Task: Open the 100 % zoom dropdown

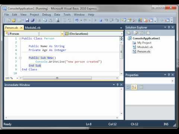Action: coord(17,78)
